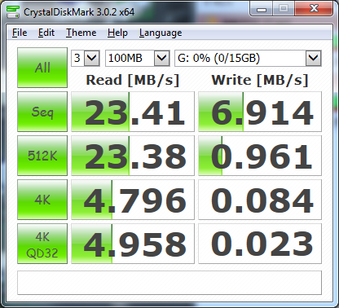Click the CrystalDiskMark title bar app icon
The width and height of the screenshot is (339, 308).
click(13, 11)
